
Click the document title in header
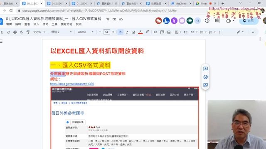(x=54, y=19)
